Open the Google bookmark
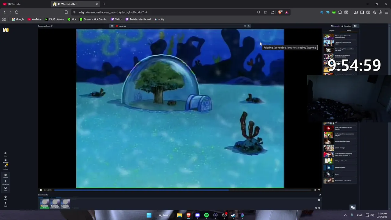Image resolution: width=391 pixels, height=220 pixels. click(x=18, y=19)
